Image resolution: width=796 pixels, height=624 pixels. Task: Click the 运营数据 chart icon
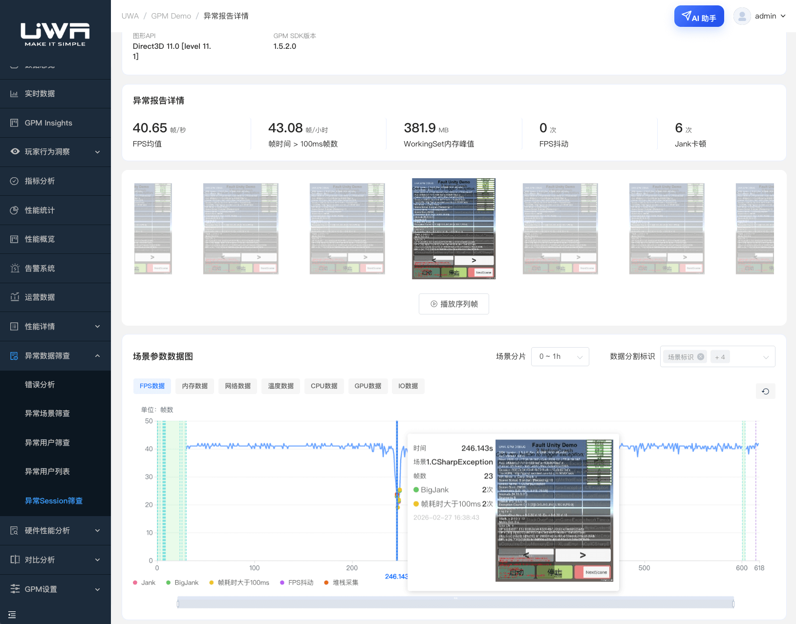point(15,297)
